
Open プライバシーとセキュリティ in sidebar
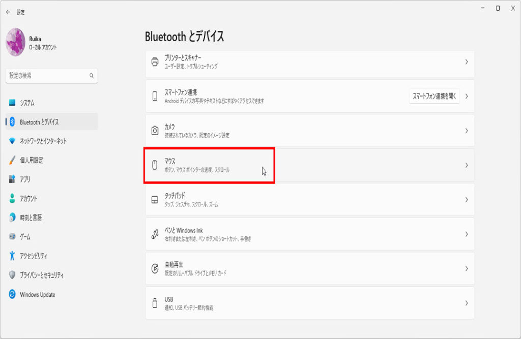click(x=42, y=275)
